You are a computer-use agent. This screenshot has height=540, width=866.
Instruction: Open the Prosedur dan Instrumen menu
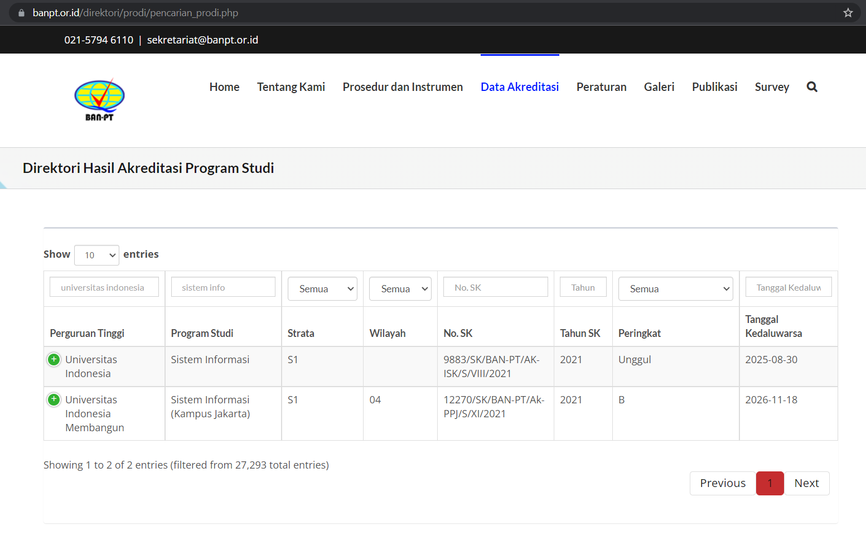(x=403, y=87)
